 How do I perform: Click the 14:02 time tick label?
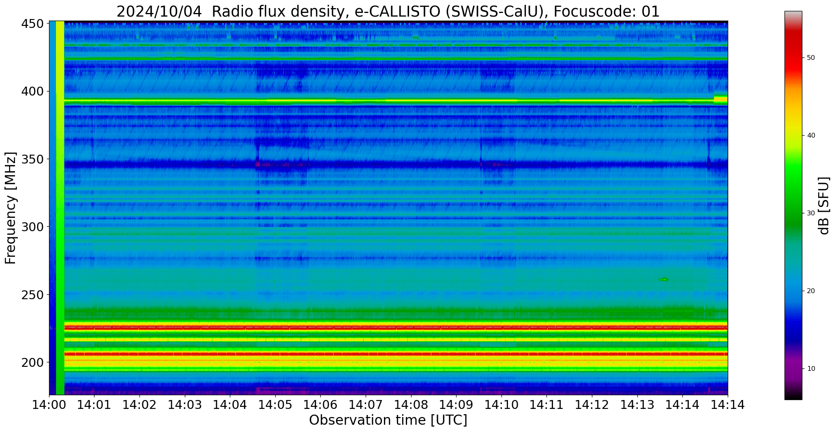(139, 404)
